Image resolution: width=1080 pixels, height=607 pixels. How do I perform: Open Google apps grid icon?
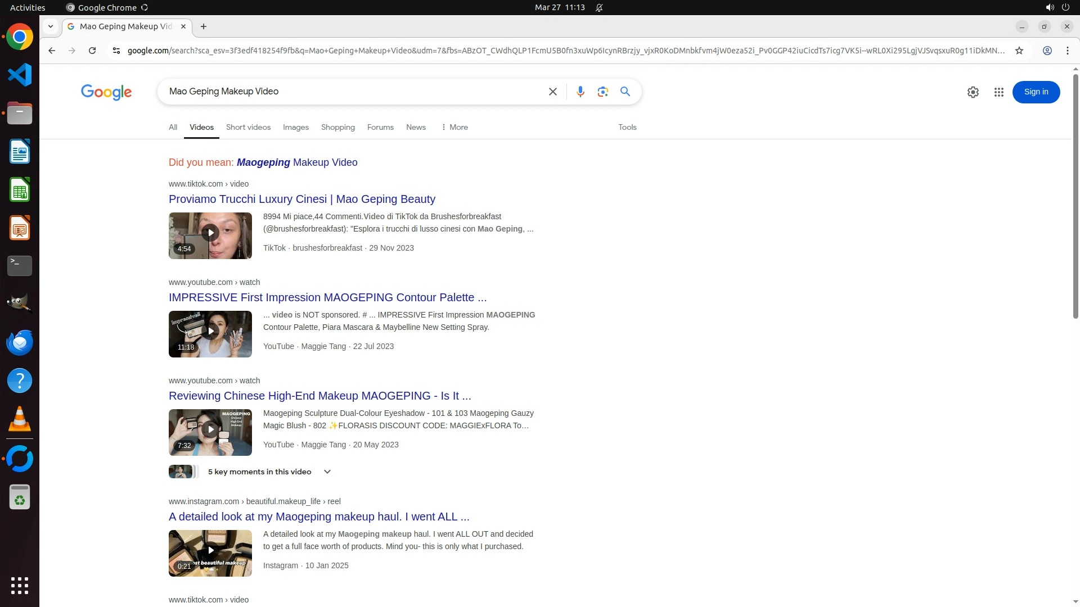(x=998, y=92)
